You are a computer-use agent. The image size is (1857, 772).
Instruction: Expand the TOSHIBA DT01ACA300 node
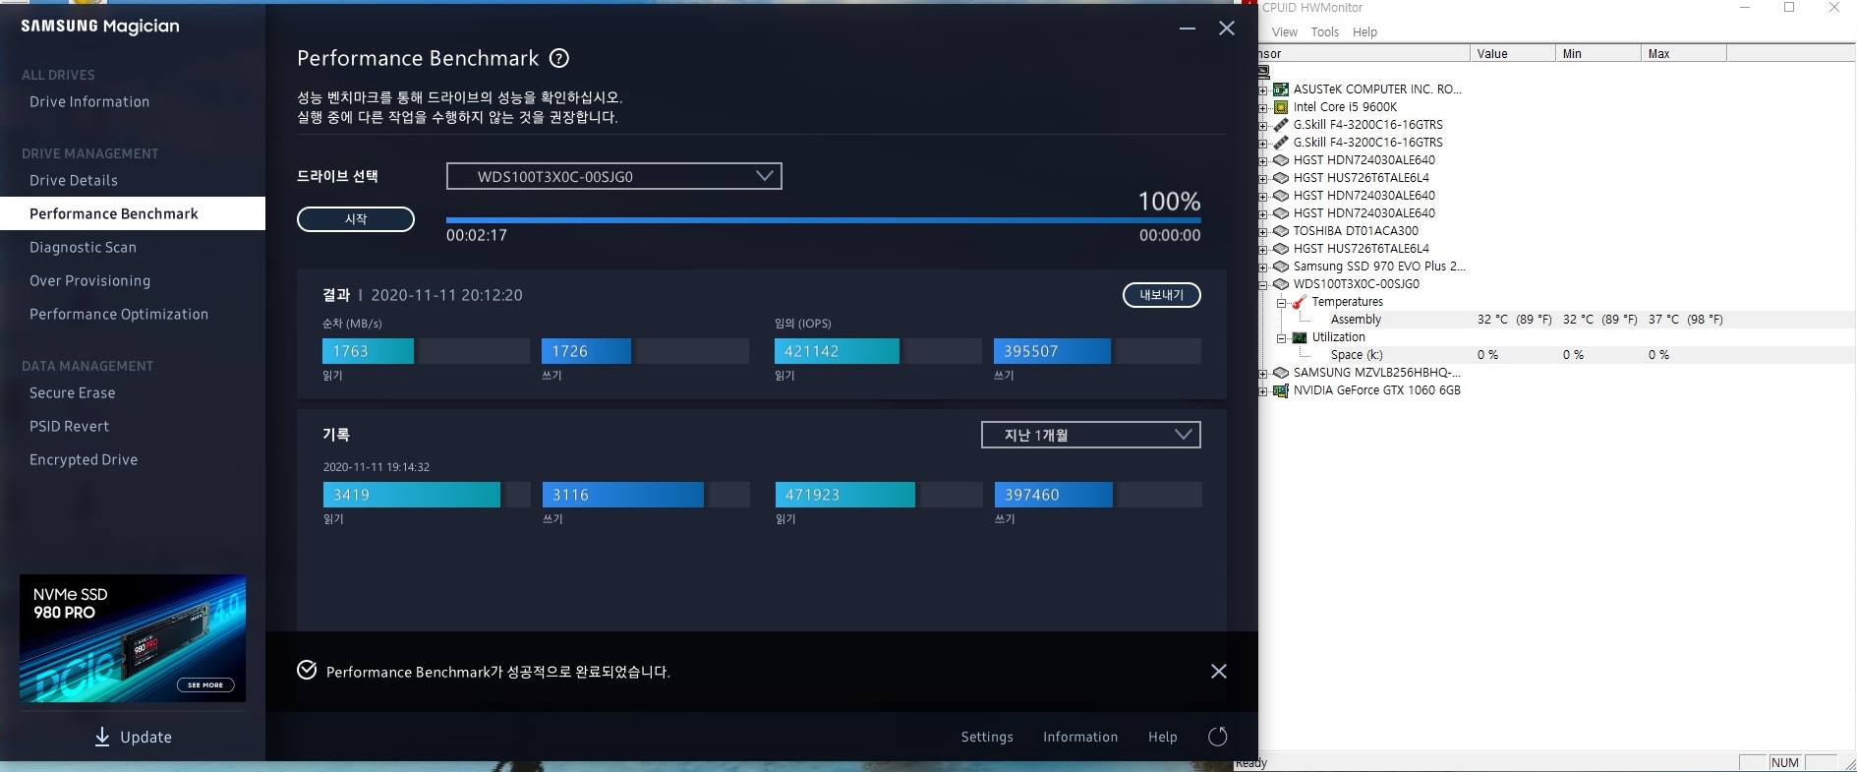(x=1263, y=231)
